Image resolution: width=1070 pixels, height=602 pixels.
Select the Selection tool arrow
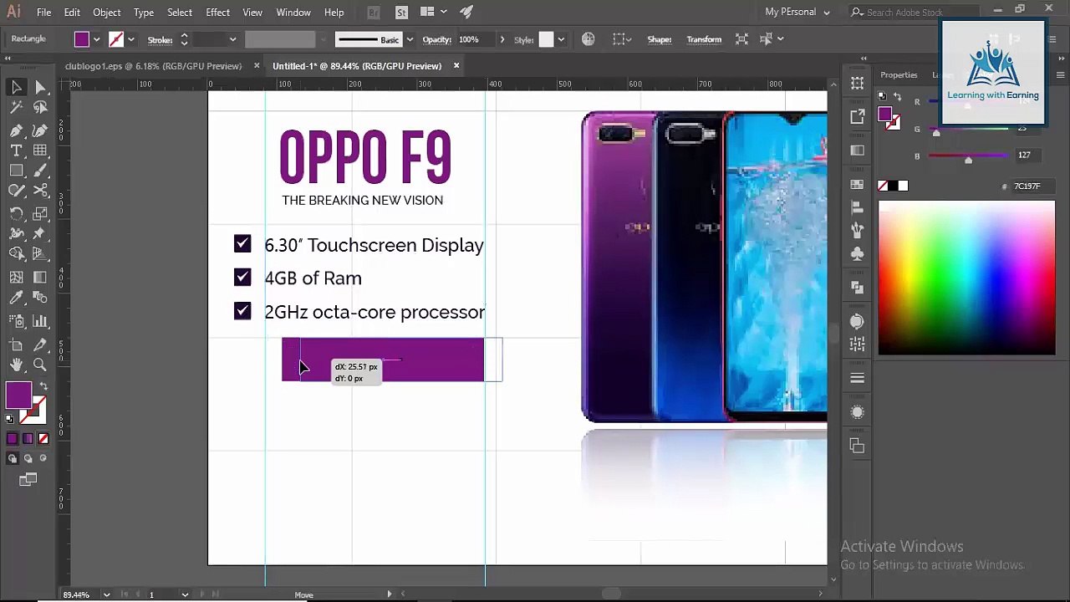16,87
